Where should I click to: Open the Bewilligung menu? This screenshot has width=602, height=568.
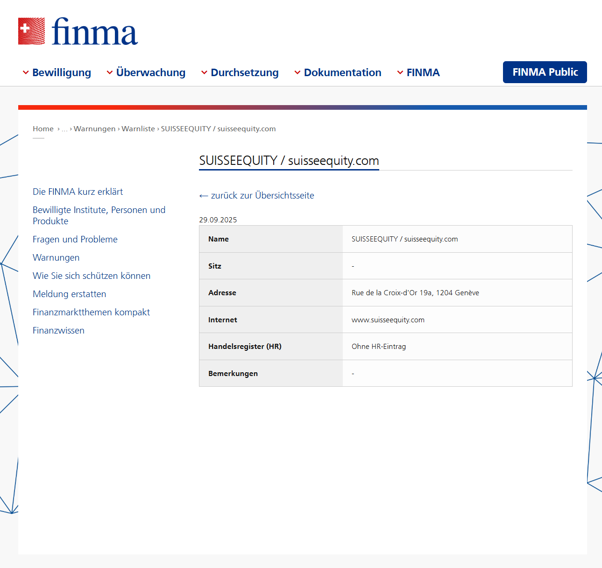[62, 72]
